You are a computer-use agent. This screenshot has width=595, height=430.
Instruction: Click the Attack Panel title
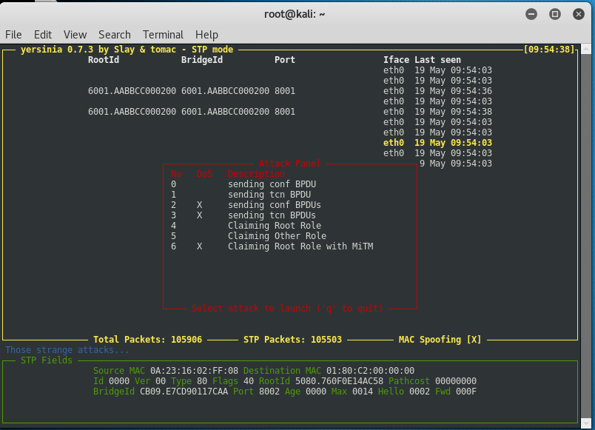(290, 164)
